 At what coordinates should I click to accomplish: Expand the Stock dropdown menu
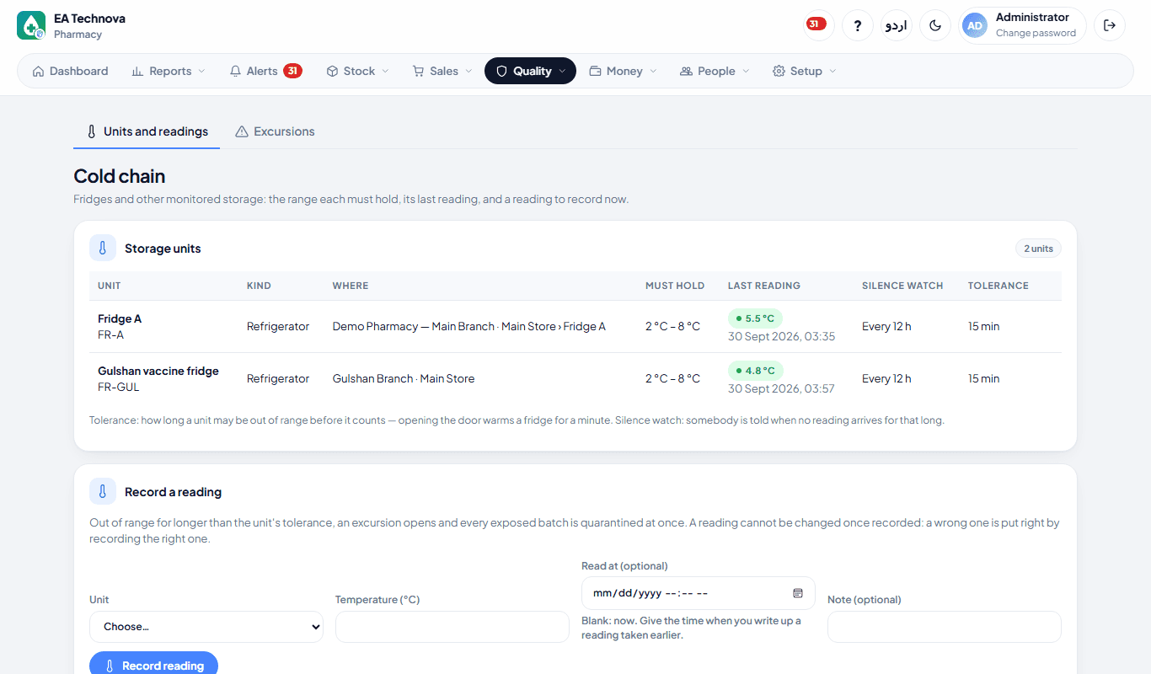tap(357, 71)
